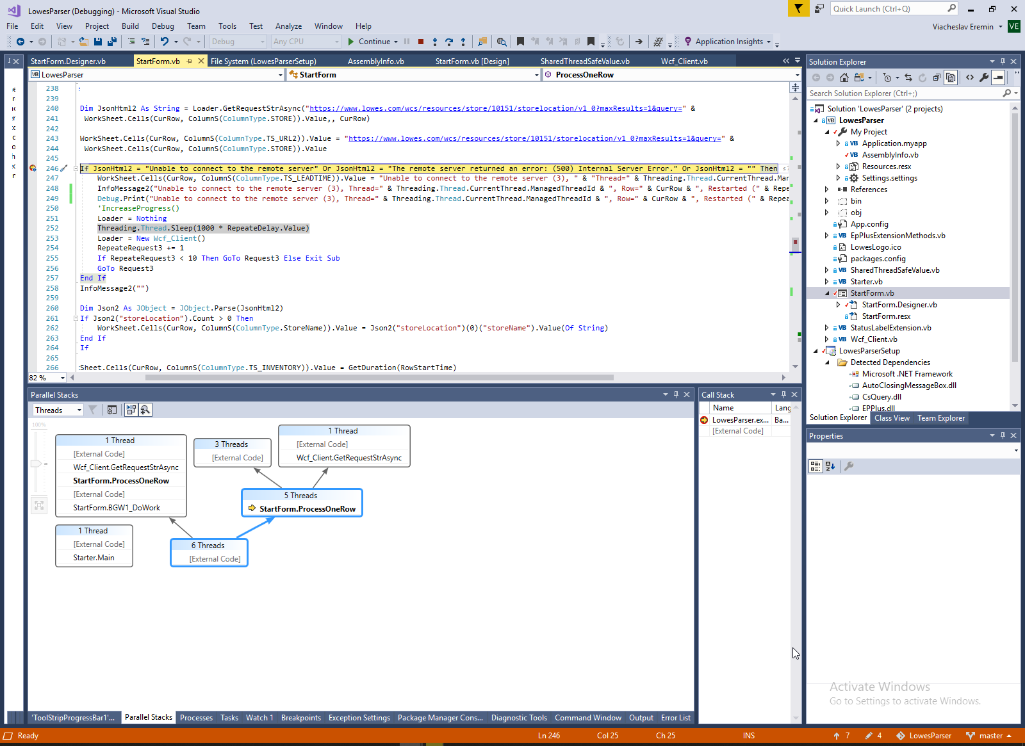Open the Analyze menu
The height and width of the screenshot is (746, 1025).
288,26
